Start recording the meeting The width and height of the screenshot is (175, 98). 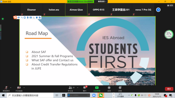click(x=109, y=89)
